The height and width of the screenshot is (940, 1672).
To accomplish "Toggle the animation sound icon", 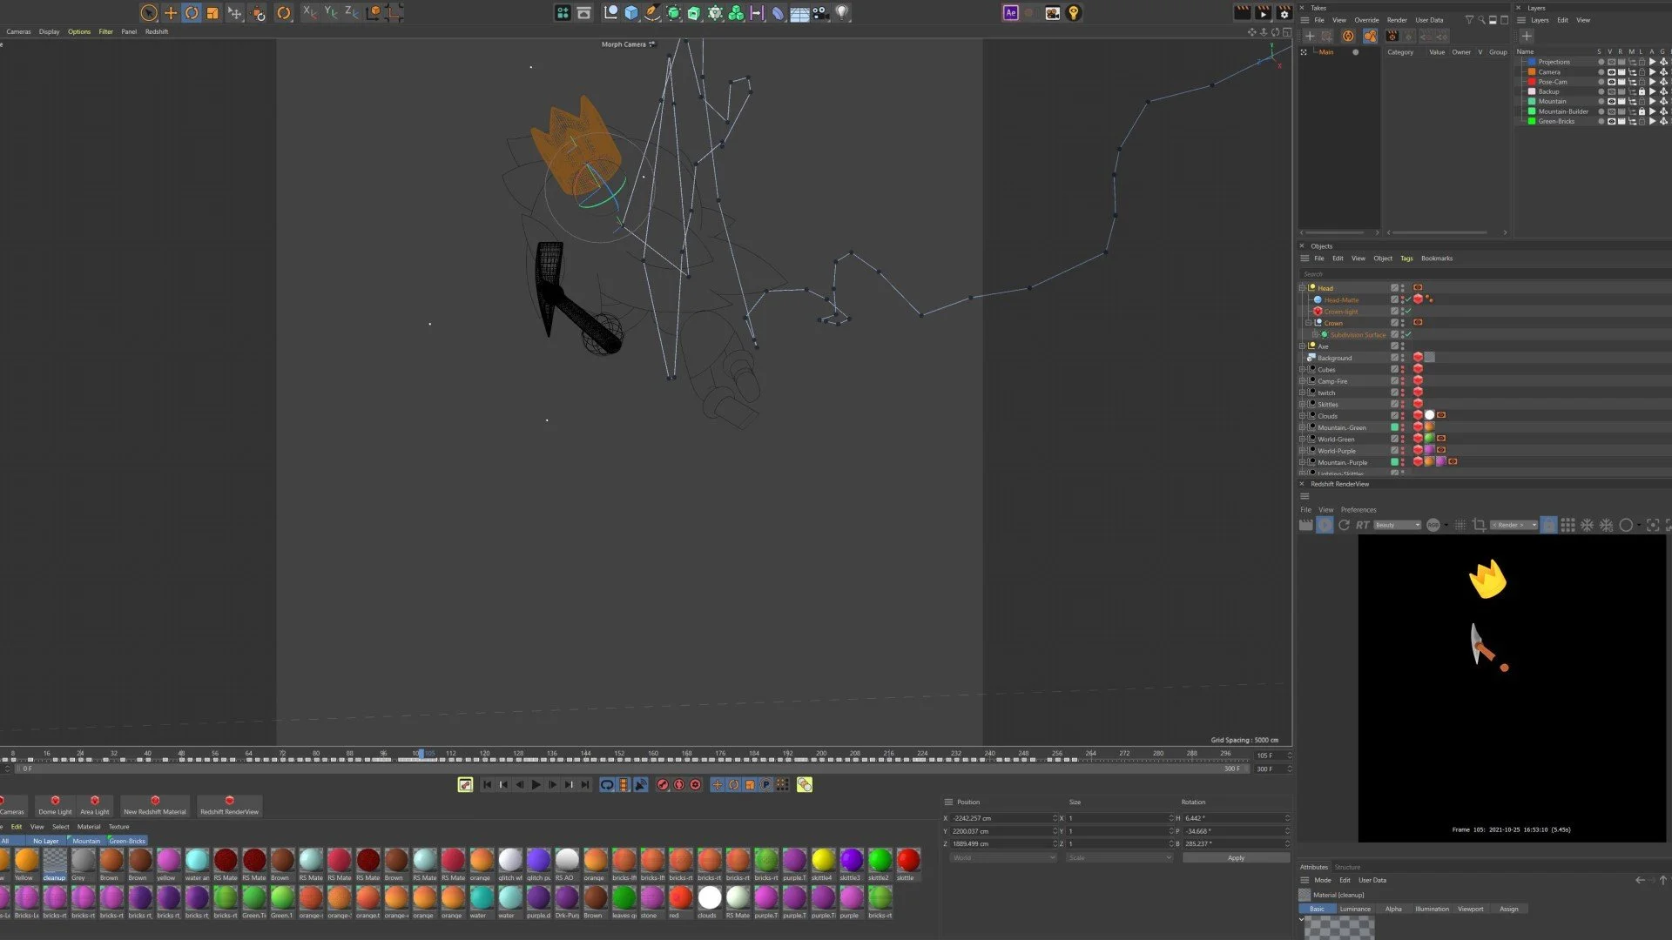I will [x=640, y=785].
